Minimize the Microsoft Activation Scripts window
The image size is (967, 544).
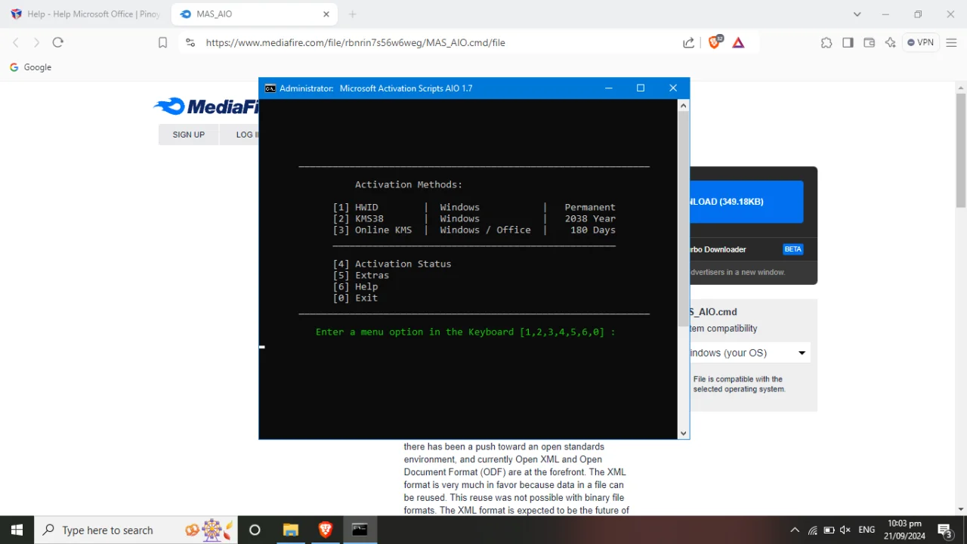coord(609,88)
